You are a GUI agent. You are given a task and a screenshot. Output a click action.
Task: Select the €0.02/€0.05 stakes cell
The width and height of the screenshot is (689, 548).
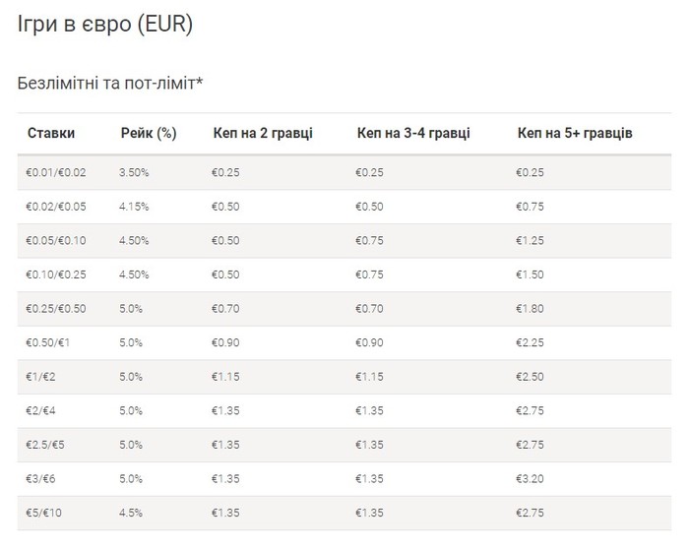coord(56,207)
